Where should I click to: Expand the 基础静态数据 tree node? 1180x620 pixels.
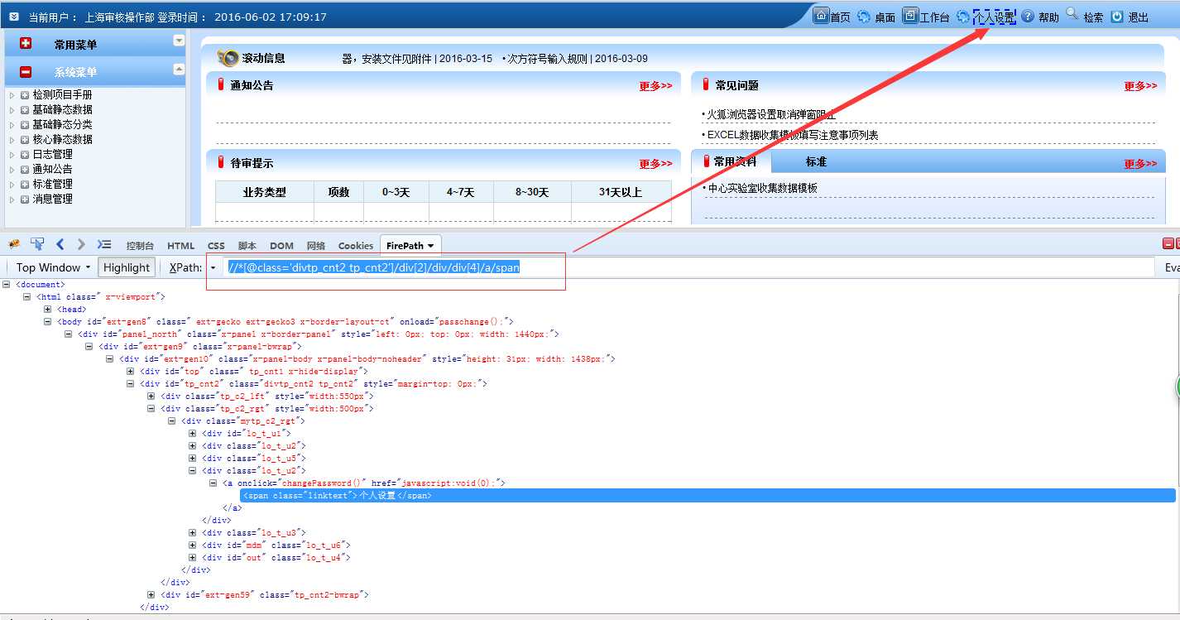[12, 110]
